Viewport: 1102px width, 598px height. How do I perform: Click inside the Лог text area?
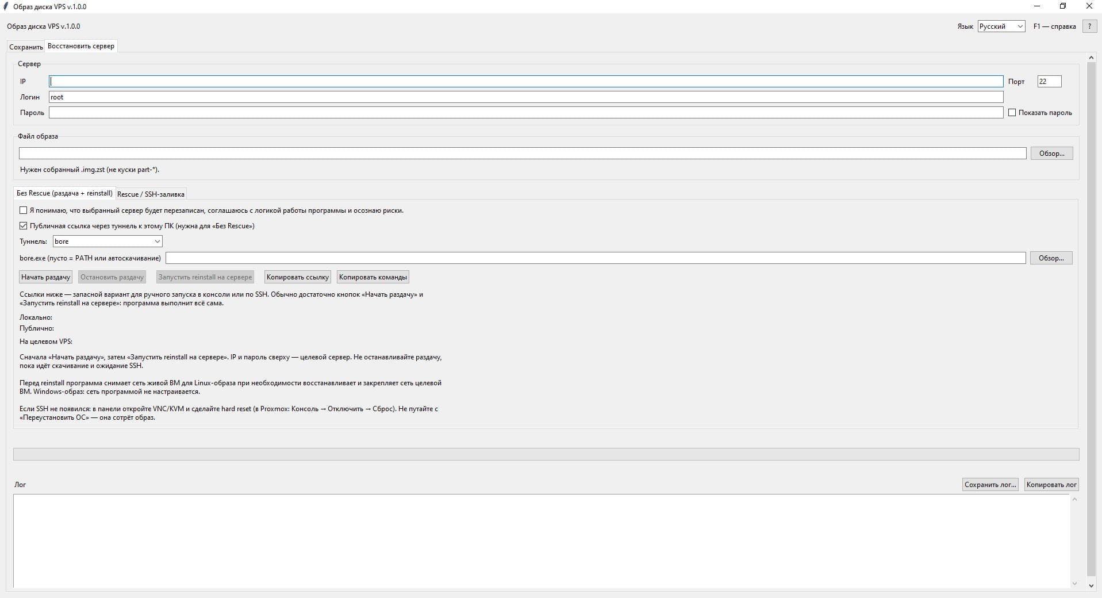pos(542,541)
